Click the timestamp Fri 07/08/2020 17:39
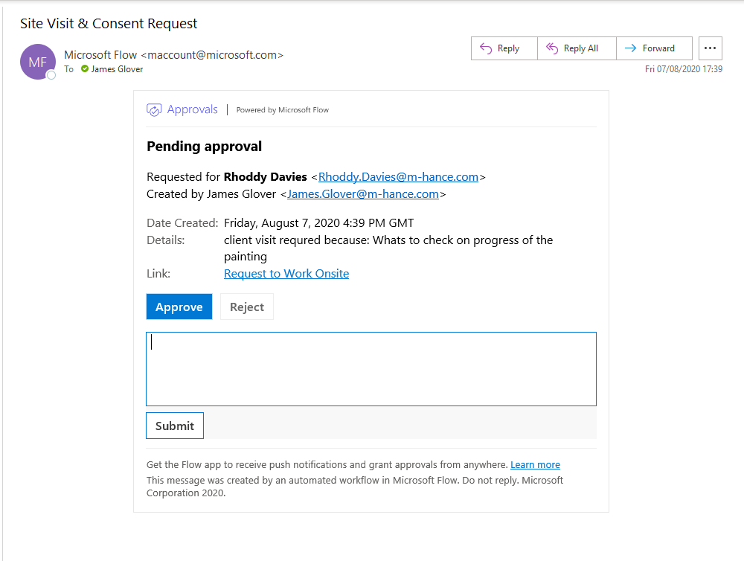 (x=684, y=69)
